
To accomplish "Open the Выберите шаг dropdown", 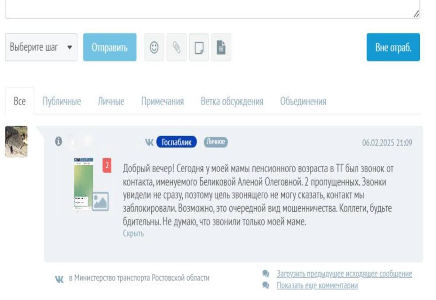I will click(41, 48).
